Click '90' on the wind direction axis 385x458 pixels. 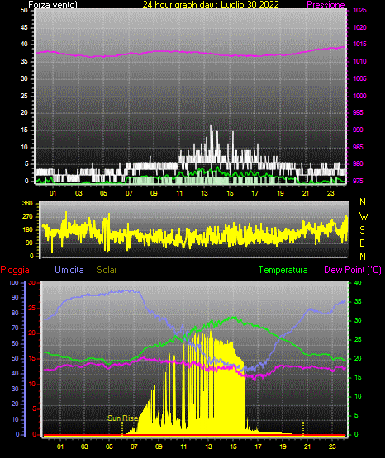(x=29, y=243)
